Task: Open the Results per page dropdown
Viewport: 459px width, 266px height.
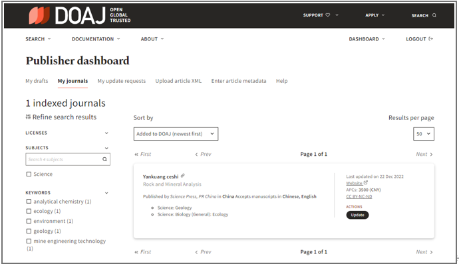Action: tap(423, 134)
